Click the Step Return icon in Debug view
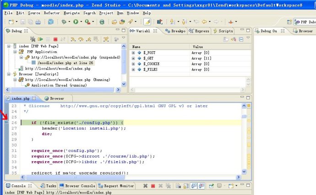The height and width of the screenshot is (195, 316). 88,39
